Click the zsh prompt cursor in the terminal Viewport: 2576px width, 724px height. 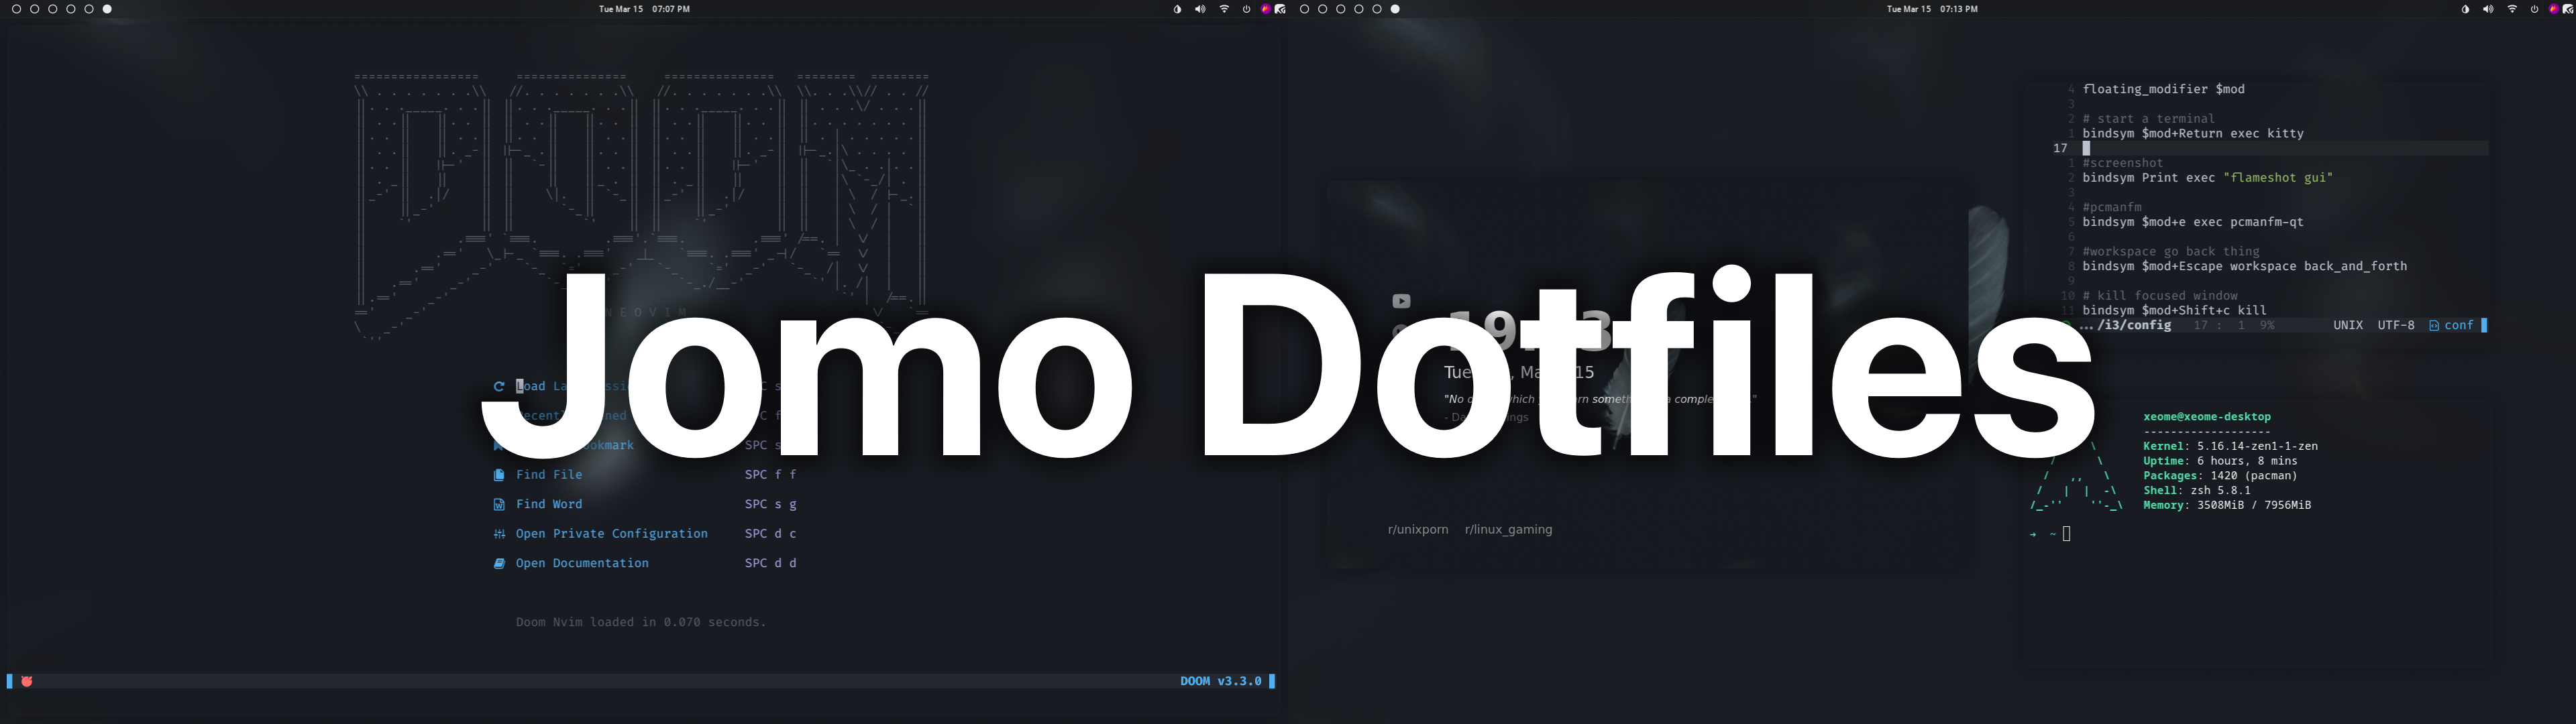click(2066, 534)
